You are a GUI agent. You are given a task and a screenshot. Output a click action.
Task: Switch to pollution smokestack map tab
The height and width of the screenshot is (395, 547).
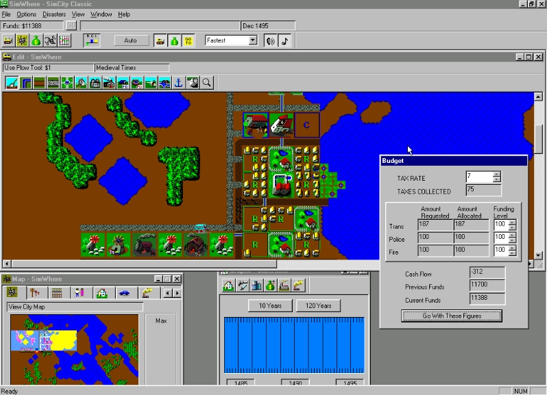pos(147,293)
